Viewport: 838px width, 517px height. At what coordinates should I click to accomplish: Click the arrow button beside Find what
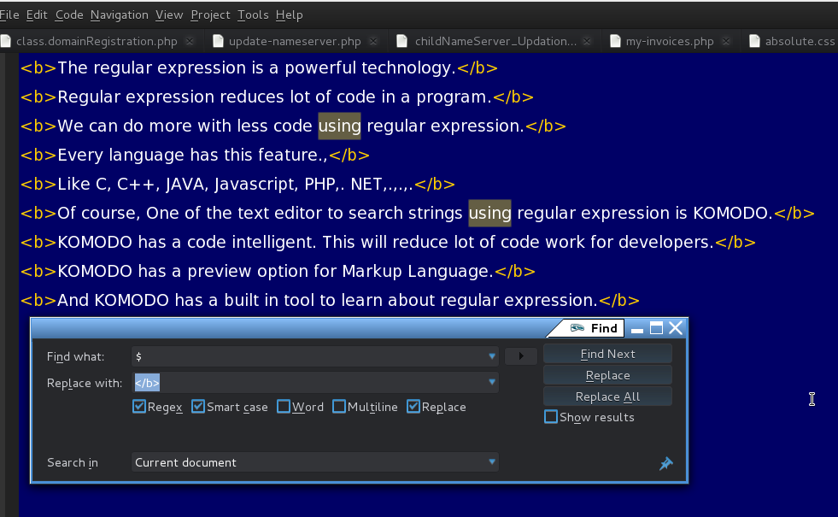[521, 356]
